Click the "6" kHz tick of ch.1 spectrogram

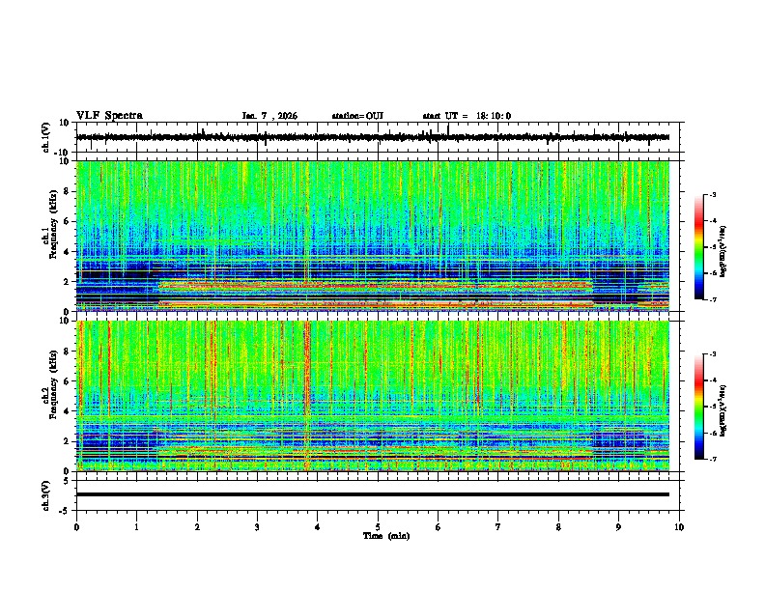click(67, 221)
